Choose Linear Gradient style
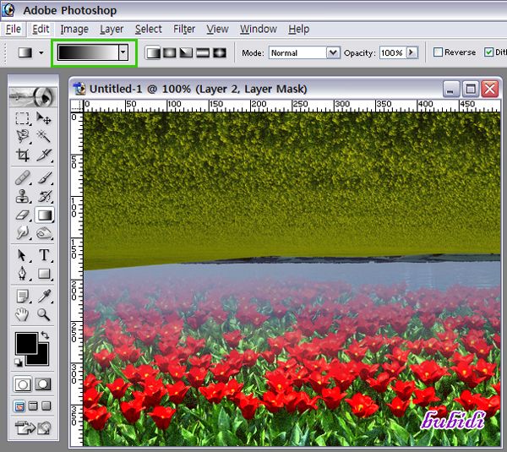The image size is (507, 452). tap(153, 52)
